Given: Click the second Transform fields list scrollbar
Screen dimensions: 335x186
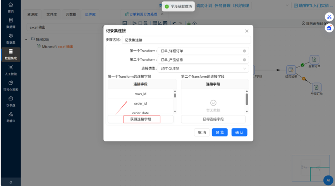Looking at the screenshot, I should pos(247,99).
